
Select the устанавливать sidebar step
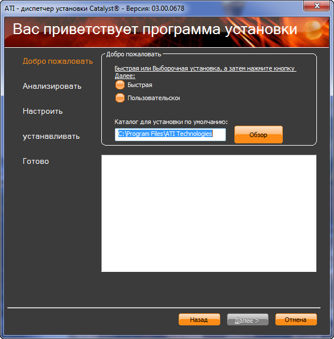click(51, 137)
